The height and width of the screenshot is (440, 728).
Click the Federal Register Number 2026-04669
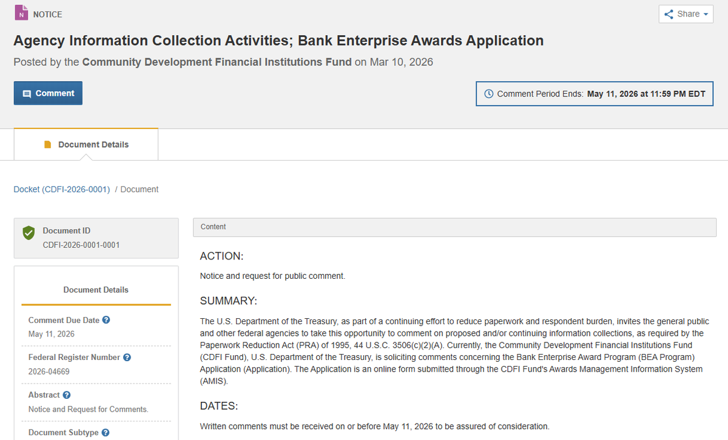pyautogui.click(x=49, y=372)
